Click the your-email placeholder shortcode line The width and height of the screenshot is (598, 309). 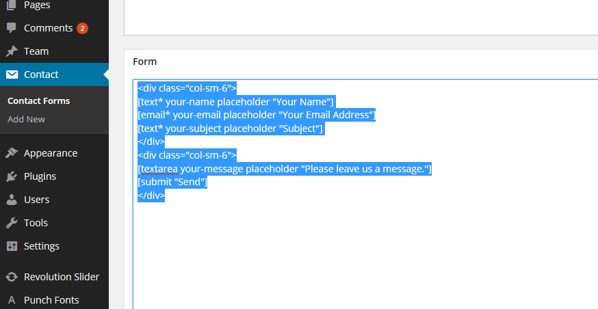pos(257,115)
